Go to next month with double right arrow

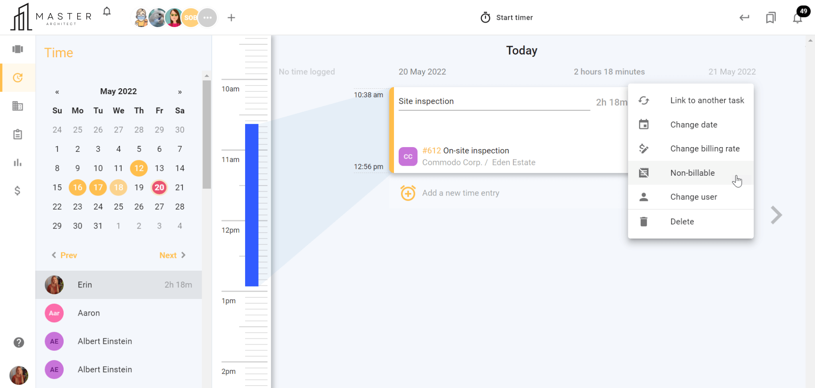[180, 92]
